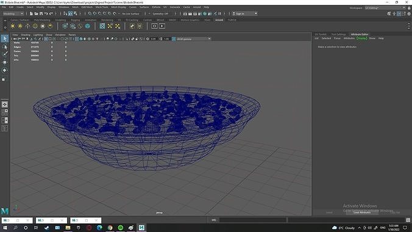
Task: Select the arrow Select tool in toolbox
Action: point(5,38)
